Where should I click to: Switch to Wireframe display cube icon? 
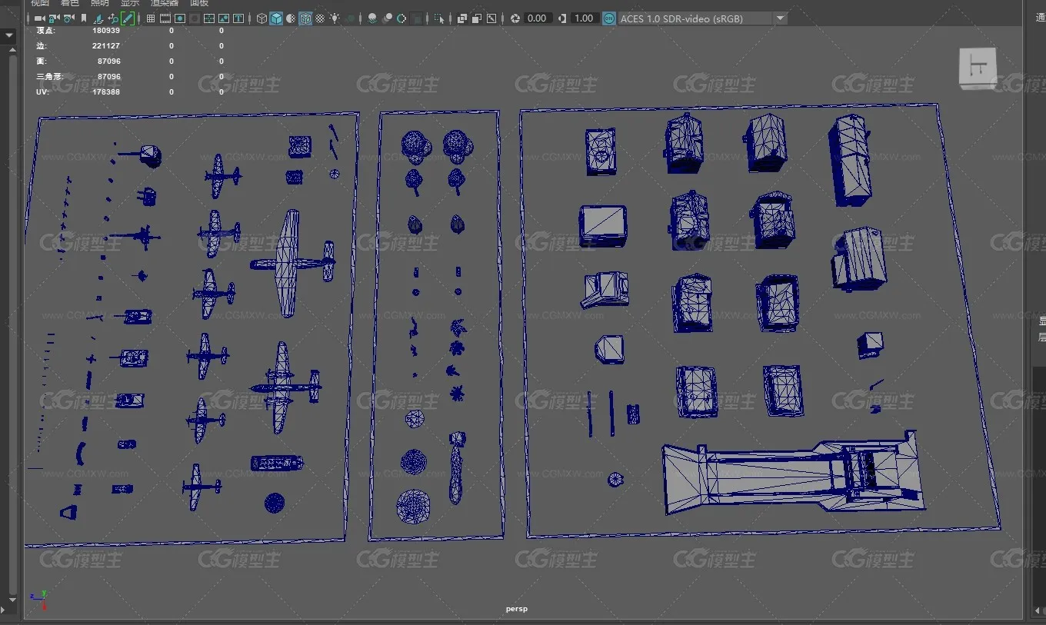coord(261,18)
